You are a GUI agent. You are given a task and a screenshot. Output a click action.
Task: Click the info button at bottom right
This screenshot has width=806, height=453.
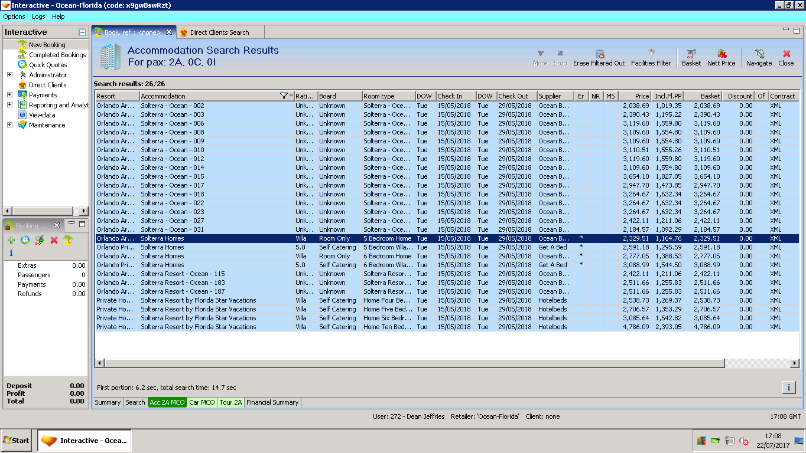788,387
